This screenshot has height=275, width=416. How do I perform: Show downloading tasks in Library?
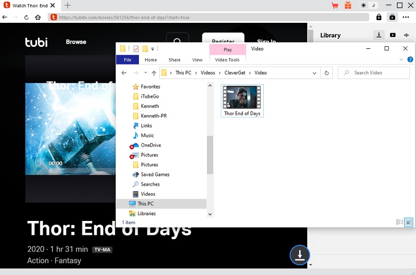379,35
